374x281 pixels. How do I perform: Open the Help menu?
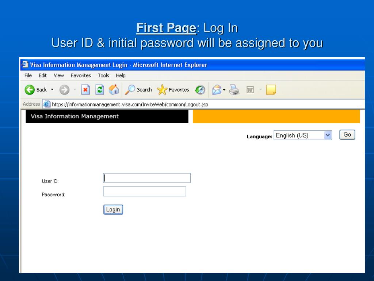click(121, 75)
